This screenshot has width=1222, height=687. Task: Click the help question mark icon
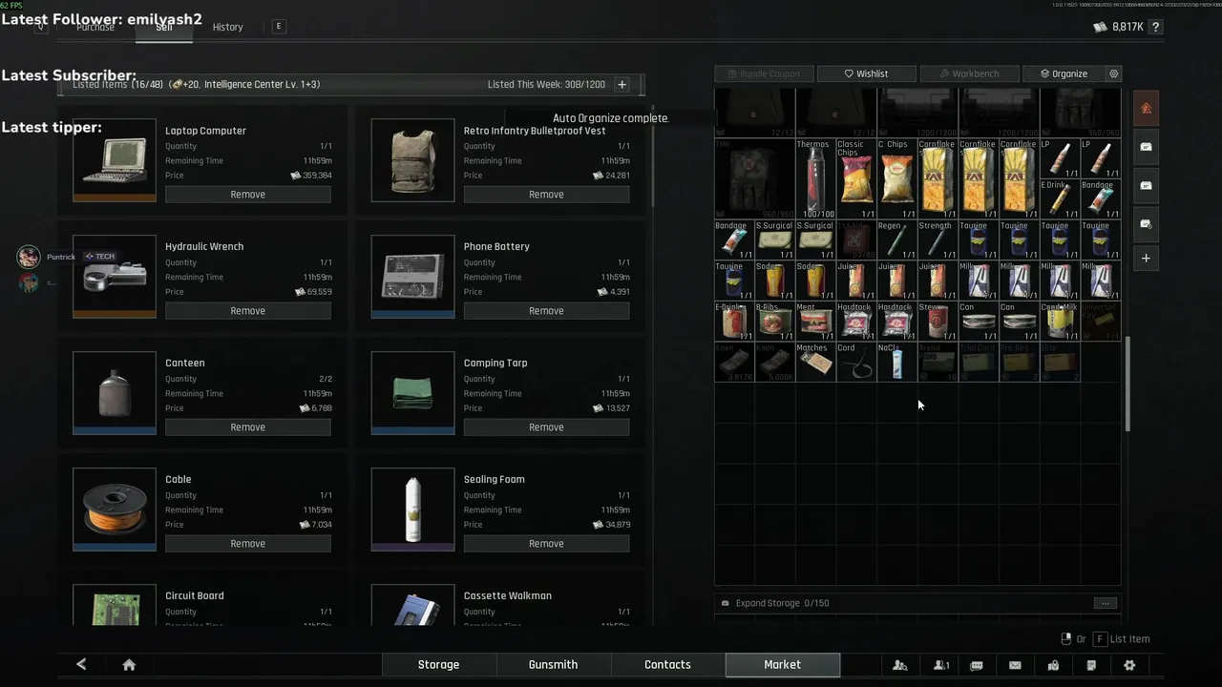click(1156, 27)
